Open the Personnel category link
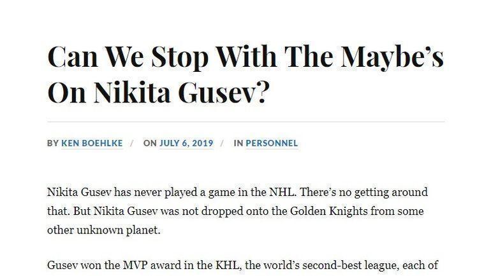This screenshot has height=276, width=491. point(272,143)
